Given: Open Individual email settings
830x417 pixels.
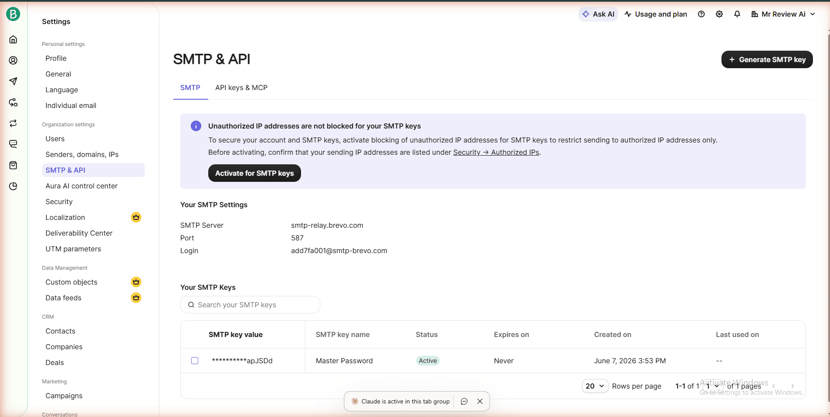Looking at the screenshot, I should pos(71,105).
